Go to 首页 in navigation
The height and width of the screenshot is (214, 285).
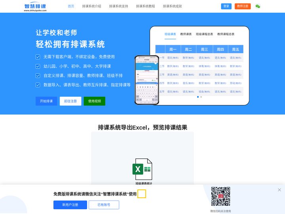(71, 6)
